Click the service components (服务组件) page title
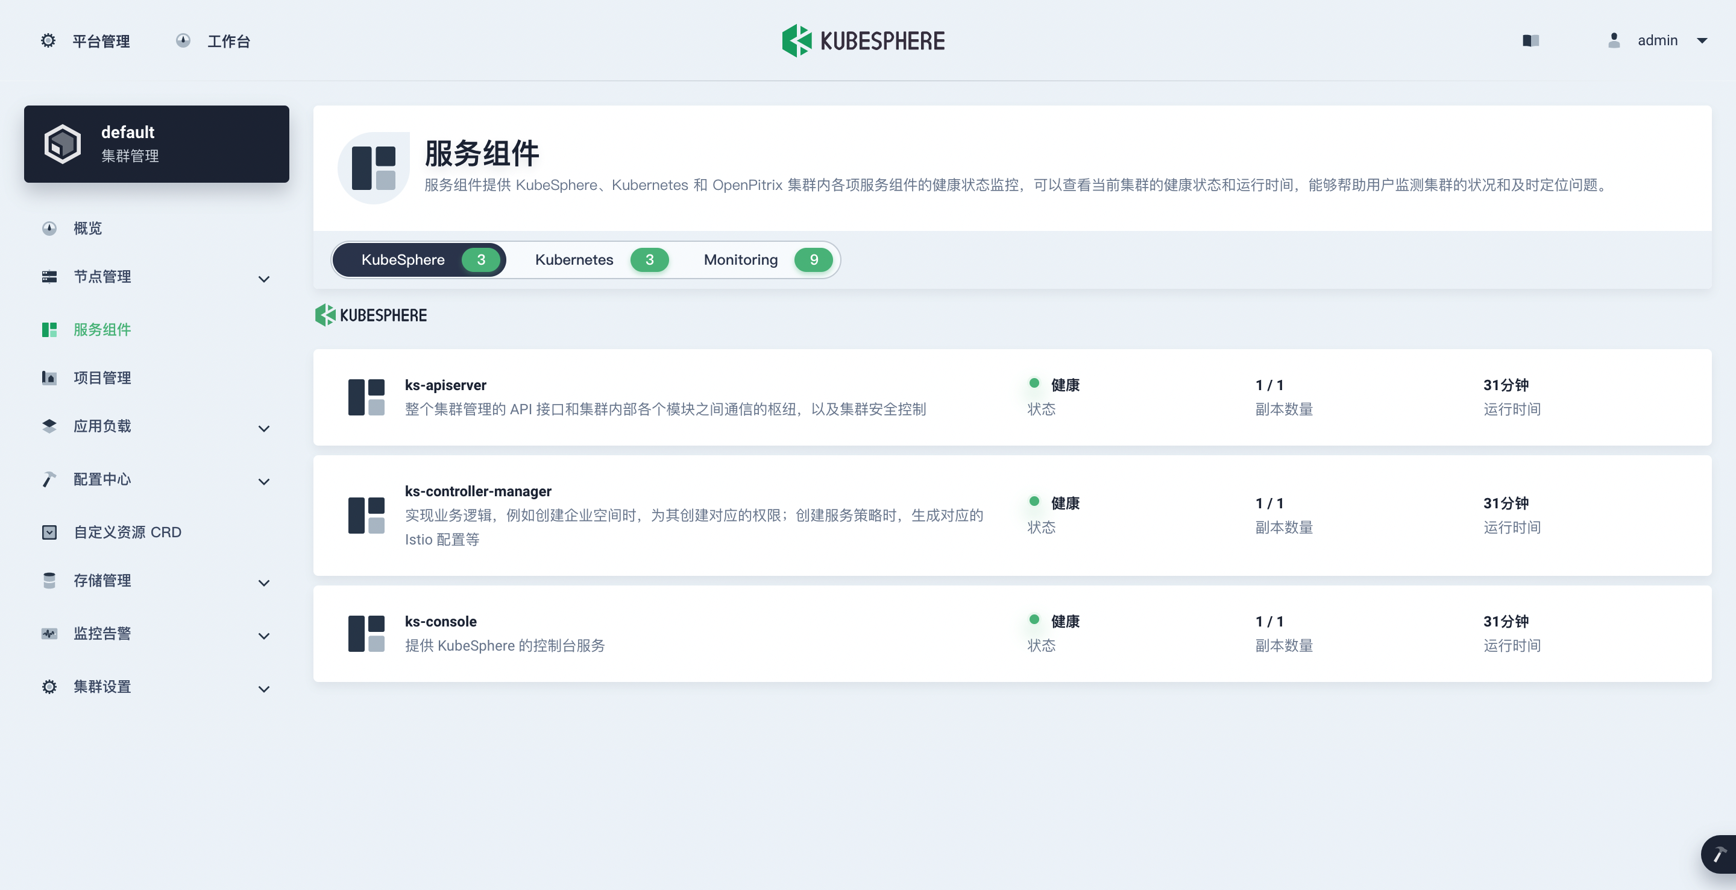Screen dimensions: 1736x890 pyautogui.click(x=482, y=153)
